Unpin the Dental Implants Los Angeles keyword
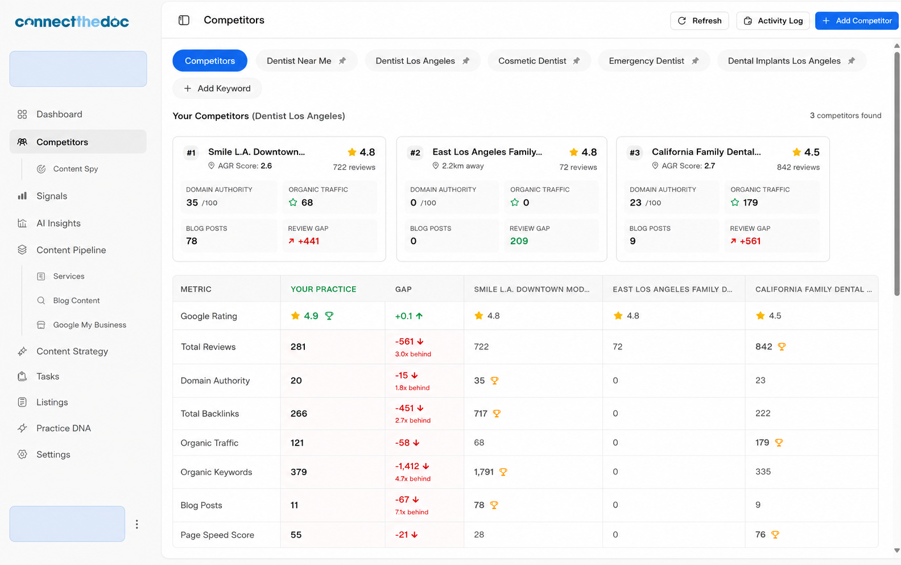This screenshot has width=901, height=565. [x=852, y=61]
